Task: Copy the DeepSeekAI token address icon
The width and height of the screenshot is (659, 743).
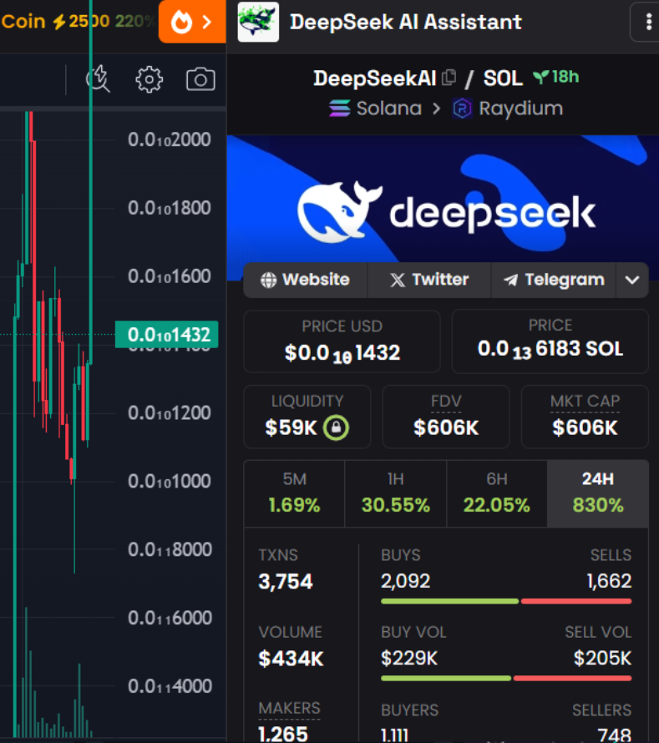Action: (449, 78)
